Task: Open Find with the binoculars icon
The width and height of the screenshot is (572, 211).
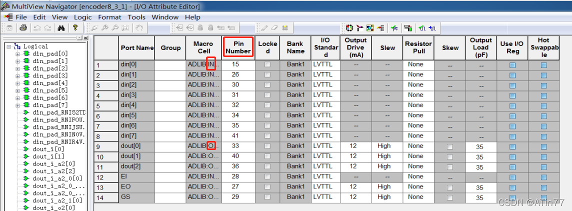Action: pos(61,27)
